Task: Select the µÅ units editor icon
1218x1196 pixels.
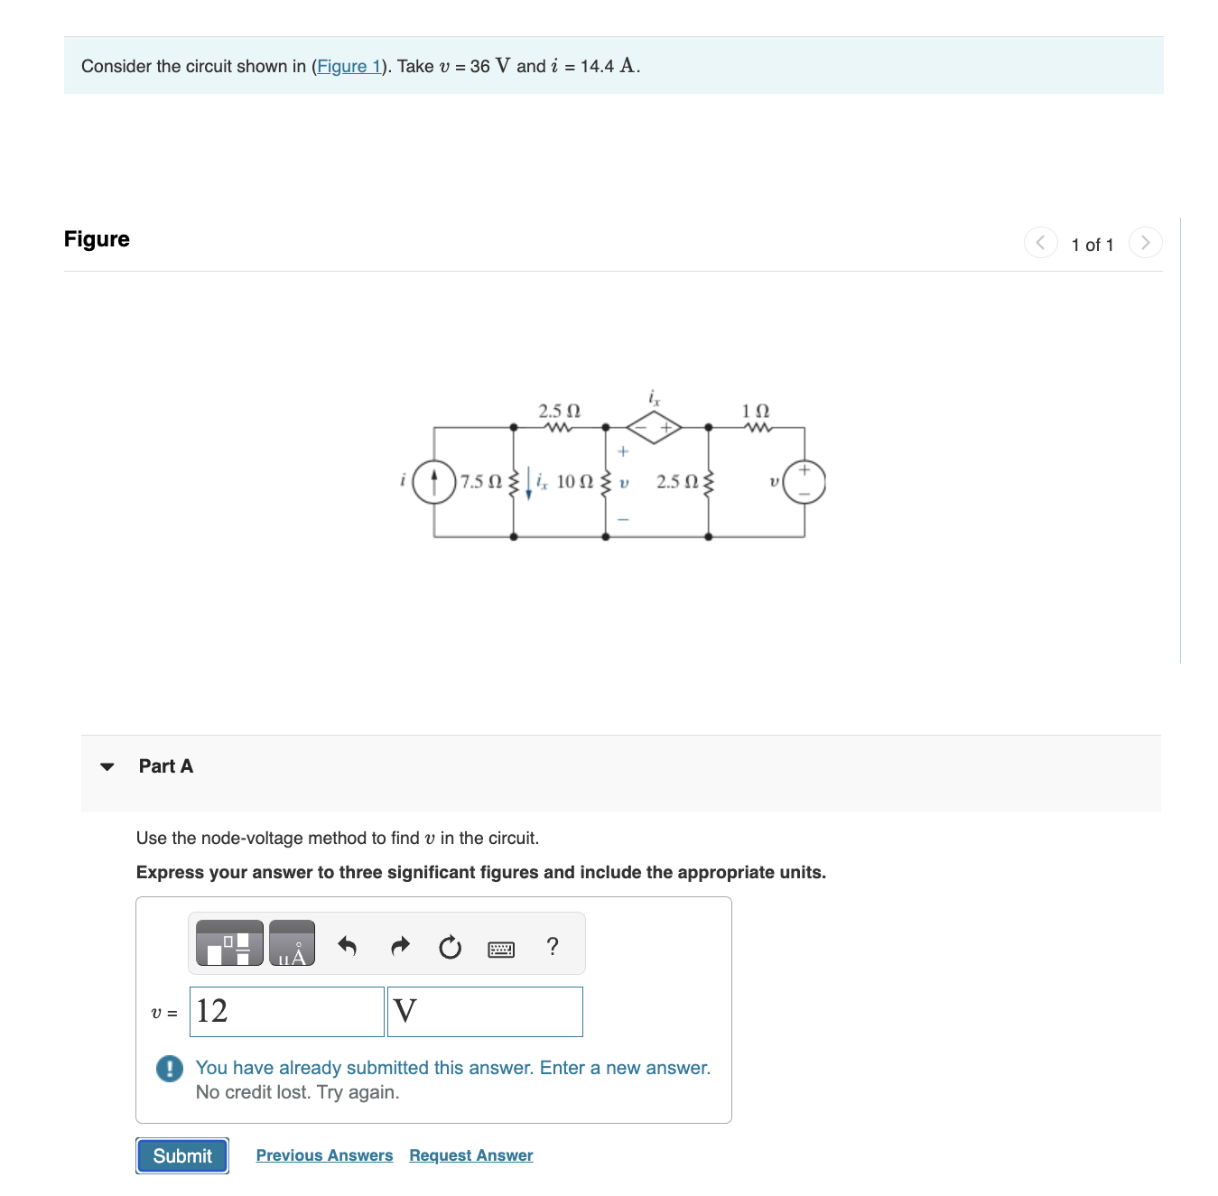Action: tap(293, 943)
